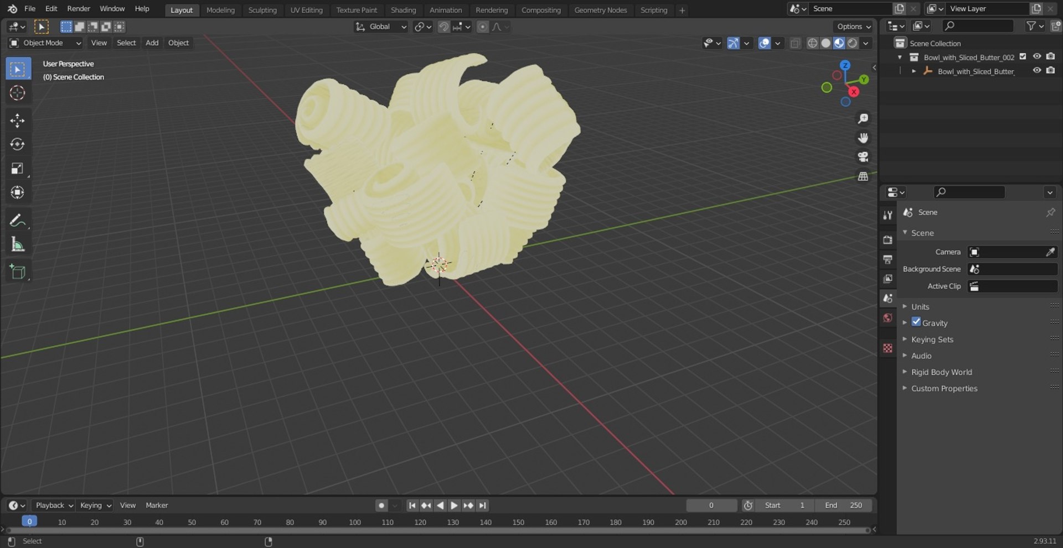This screenshot has width=1063, height=548.
Task: Open the Options dropdown
Action: coord(854,27)
